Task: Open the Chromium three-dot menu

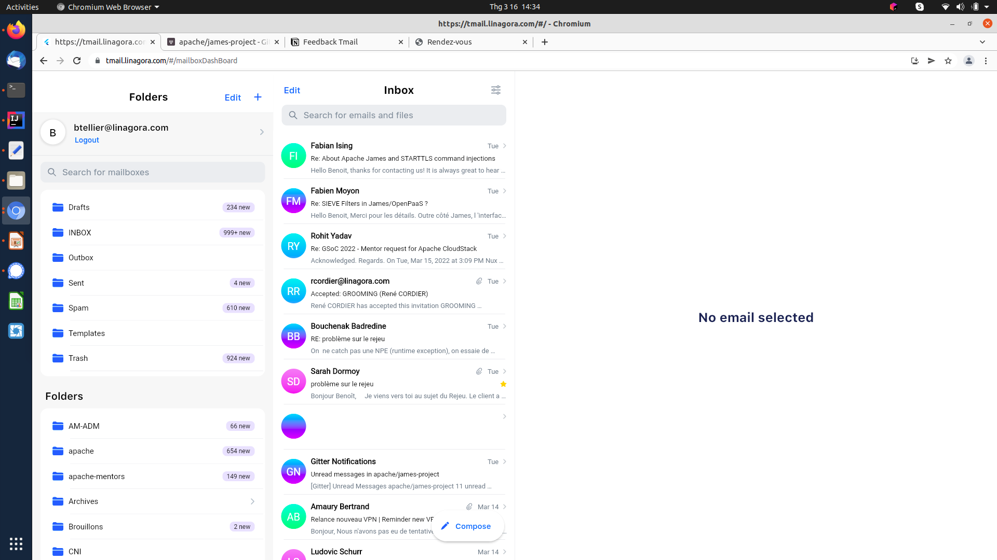Action: pos(986,61)
